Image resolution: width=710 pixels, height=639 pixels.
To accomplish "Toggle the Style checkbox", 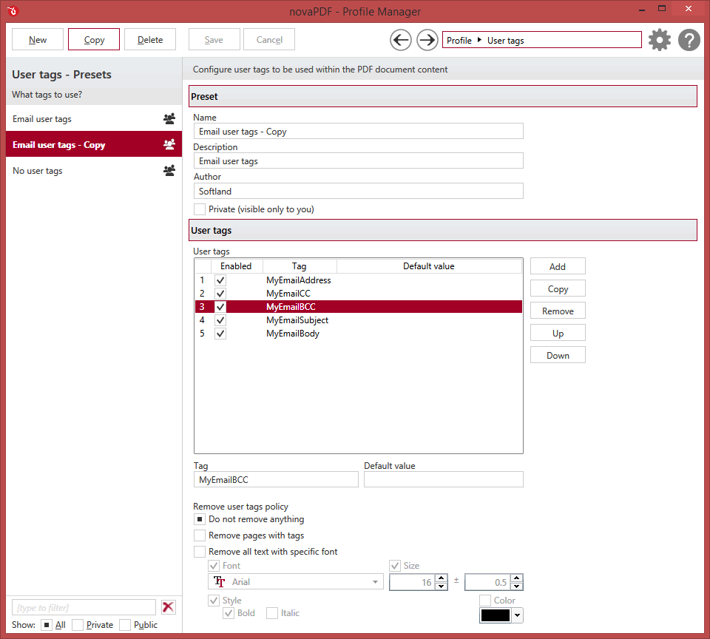I will 214,601.
